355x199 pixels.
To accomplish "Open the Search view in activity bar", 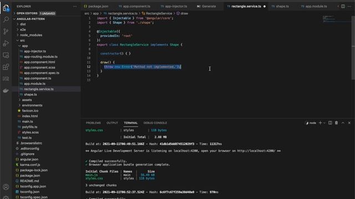I will [x=6, y=19].
